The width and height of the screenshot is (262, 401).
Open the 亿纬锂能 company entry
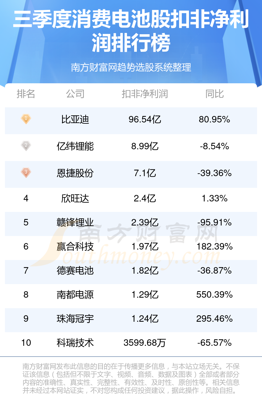pos(75,146)
